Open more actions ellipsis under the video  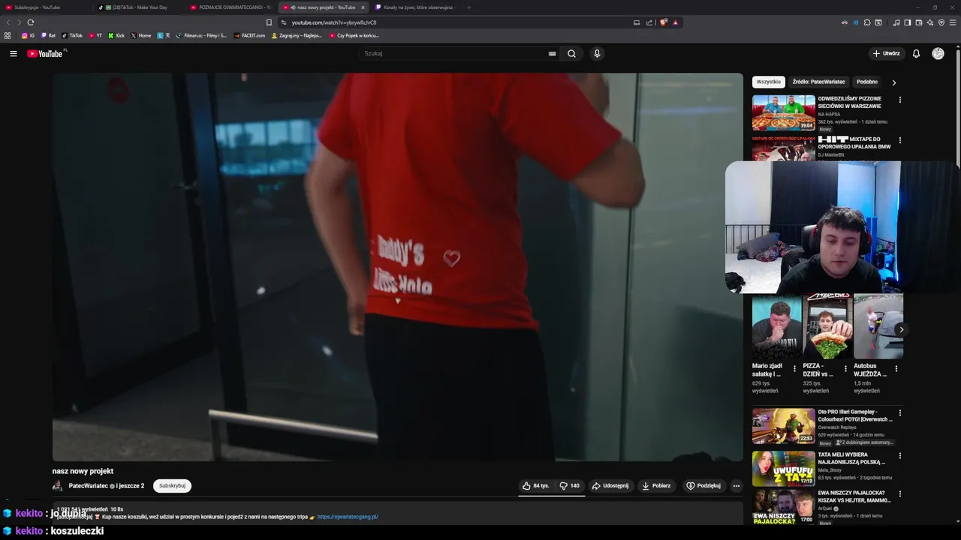pos(737,486)
